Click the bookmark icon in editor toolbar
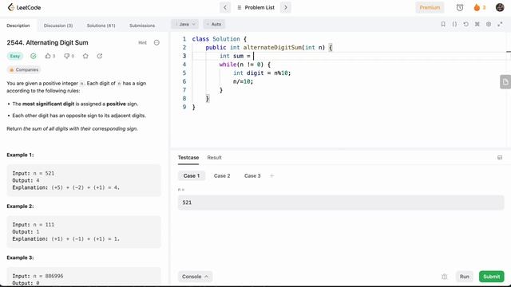The width and height of the screenshot is (511, 287). point(443,24)
